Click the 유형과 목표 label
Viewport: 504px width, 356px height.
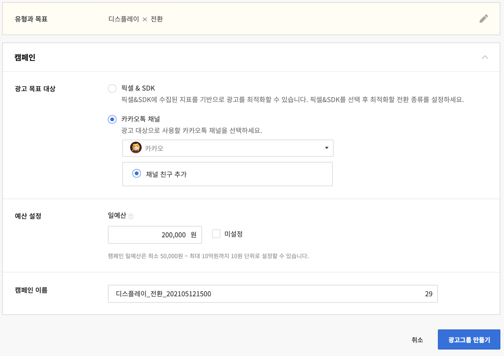(31, 19)
